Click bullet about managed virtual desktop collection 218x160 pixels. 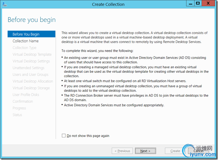point(136,72)
